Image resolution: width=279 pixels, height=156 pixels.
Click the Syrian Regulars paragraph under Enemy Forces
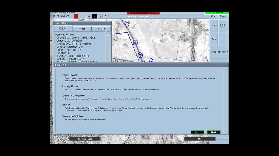coord(140,79)
